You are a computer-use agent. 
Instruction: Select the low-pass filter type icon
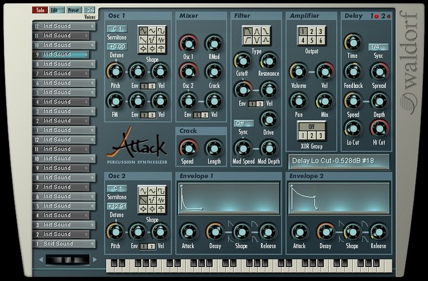(248, 32)
